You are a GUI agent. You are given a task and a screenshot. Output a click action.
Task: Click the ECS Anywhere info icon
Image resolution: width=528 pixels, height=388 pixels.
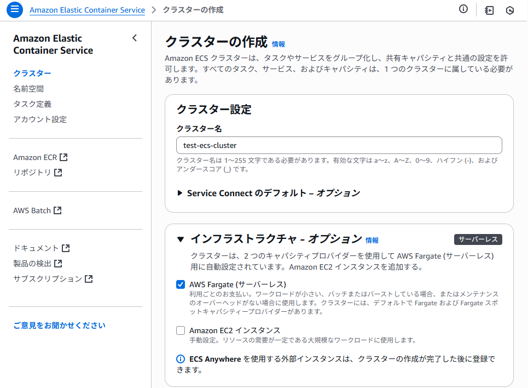(181, 359)
